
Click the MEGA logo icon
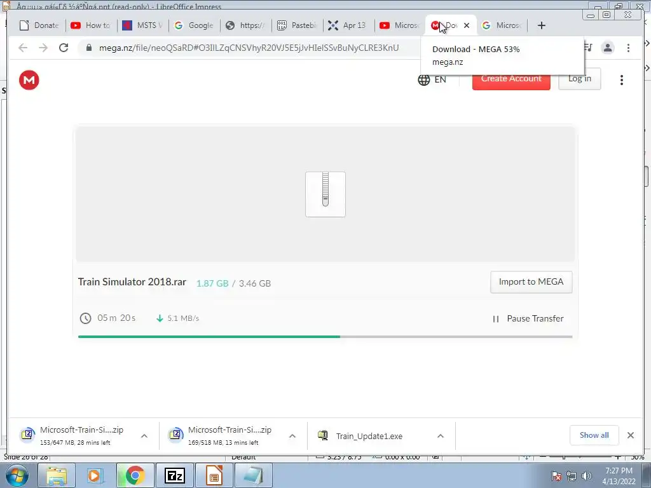click(x=29, y=79)
